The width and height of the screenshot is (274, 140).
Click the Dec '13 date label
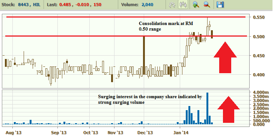click(x=145, y=133)
